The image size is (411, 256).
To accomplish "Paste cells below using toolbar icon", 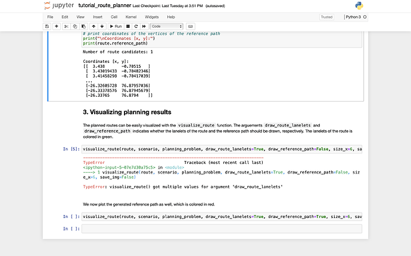I will (x=83, y=27).
